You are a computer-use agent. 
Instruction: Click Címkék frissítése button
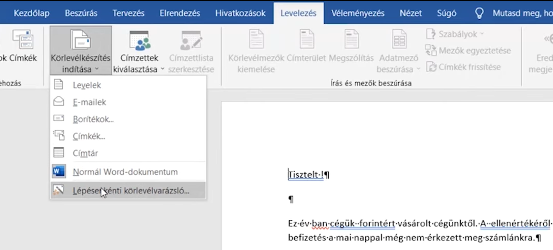click(x=463, y=67)
